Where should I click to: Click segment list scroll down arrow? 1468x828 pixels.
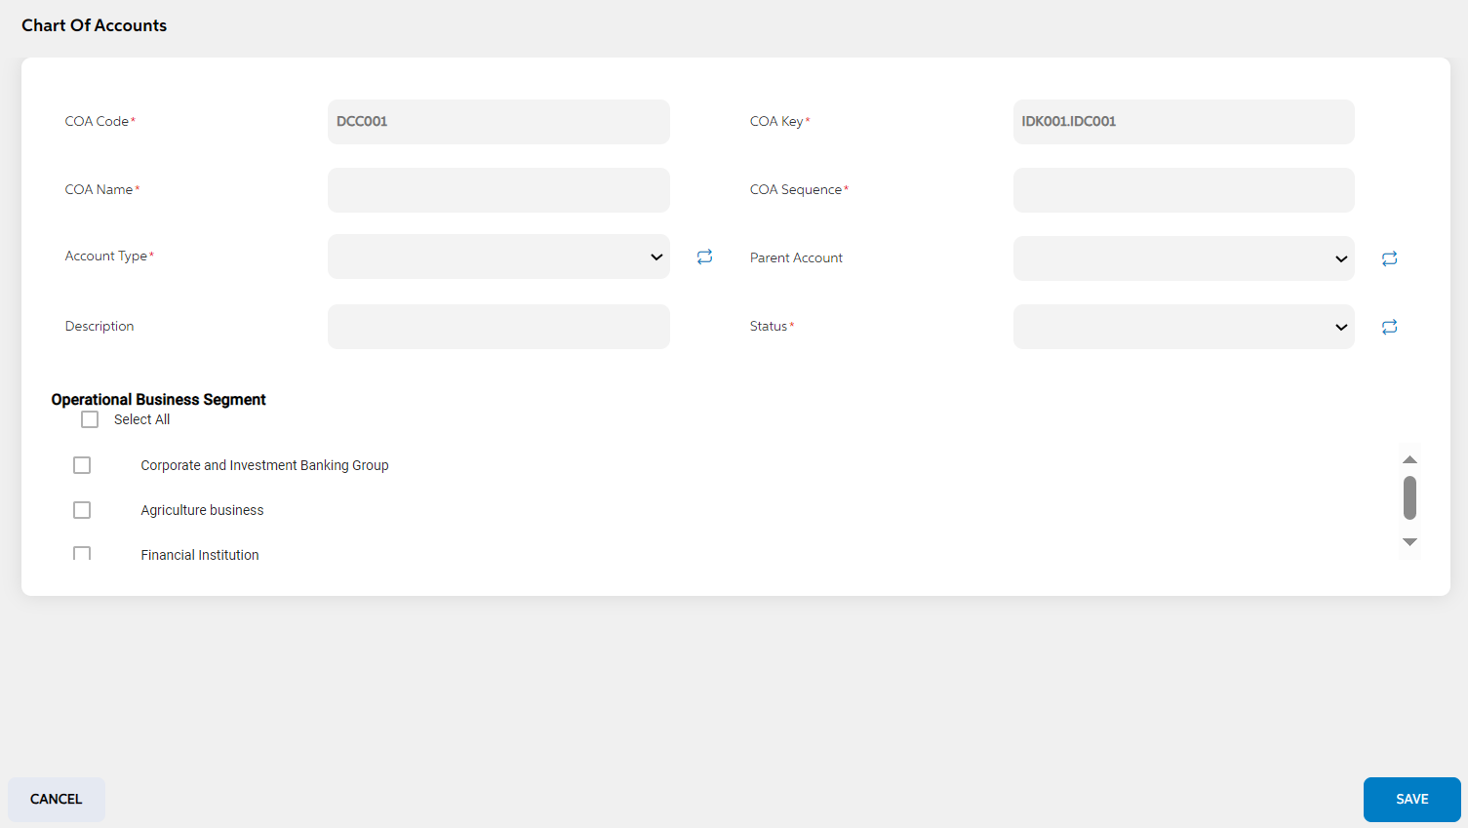(1409, 541)
